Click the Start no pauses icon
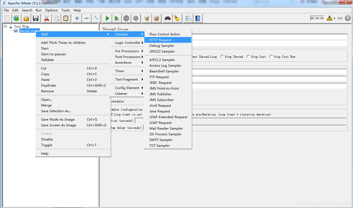 pyautogui.click(x=116, y=18)
